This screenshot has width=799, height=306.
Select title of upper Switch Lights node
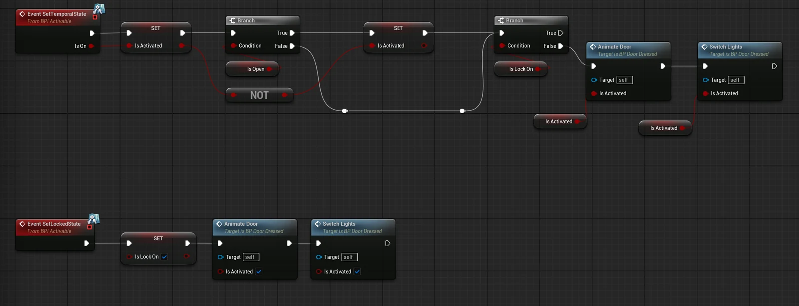tap(726, 47)
